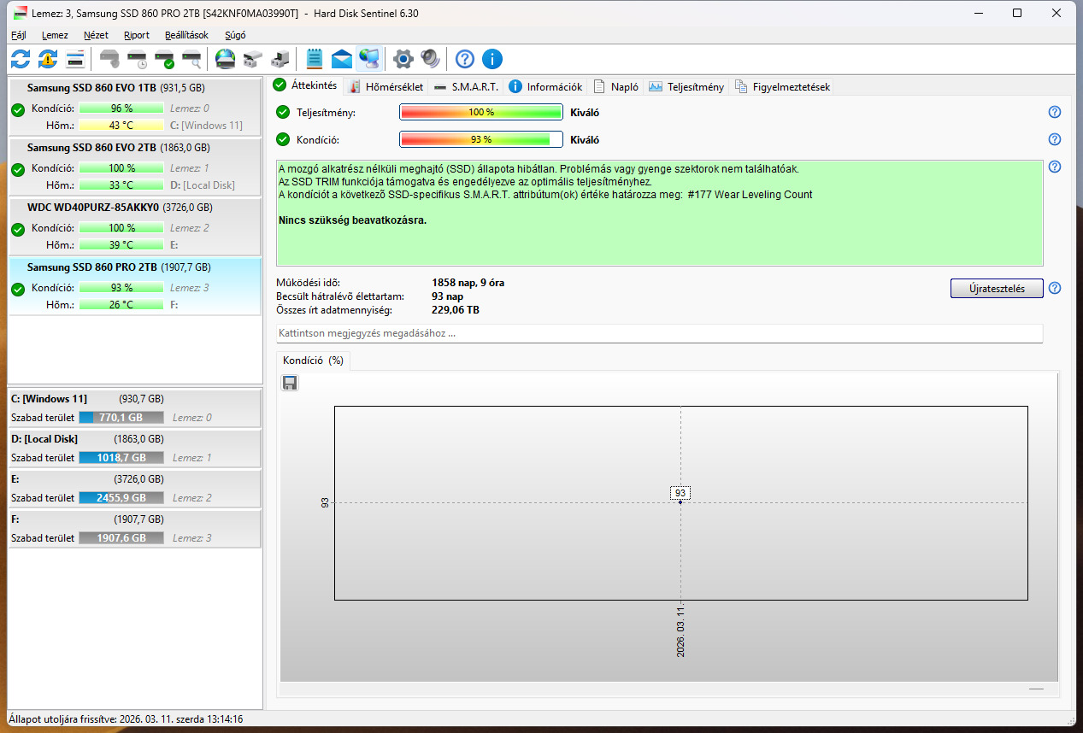Click the blue refresh arrows toolbar icon

[21, 59]
